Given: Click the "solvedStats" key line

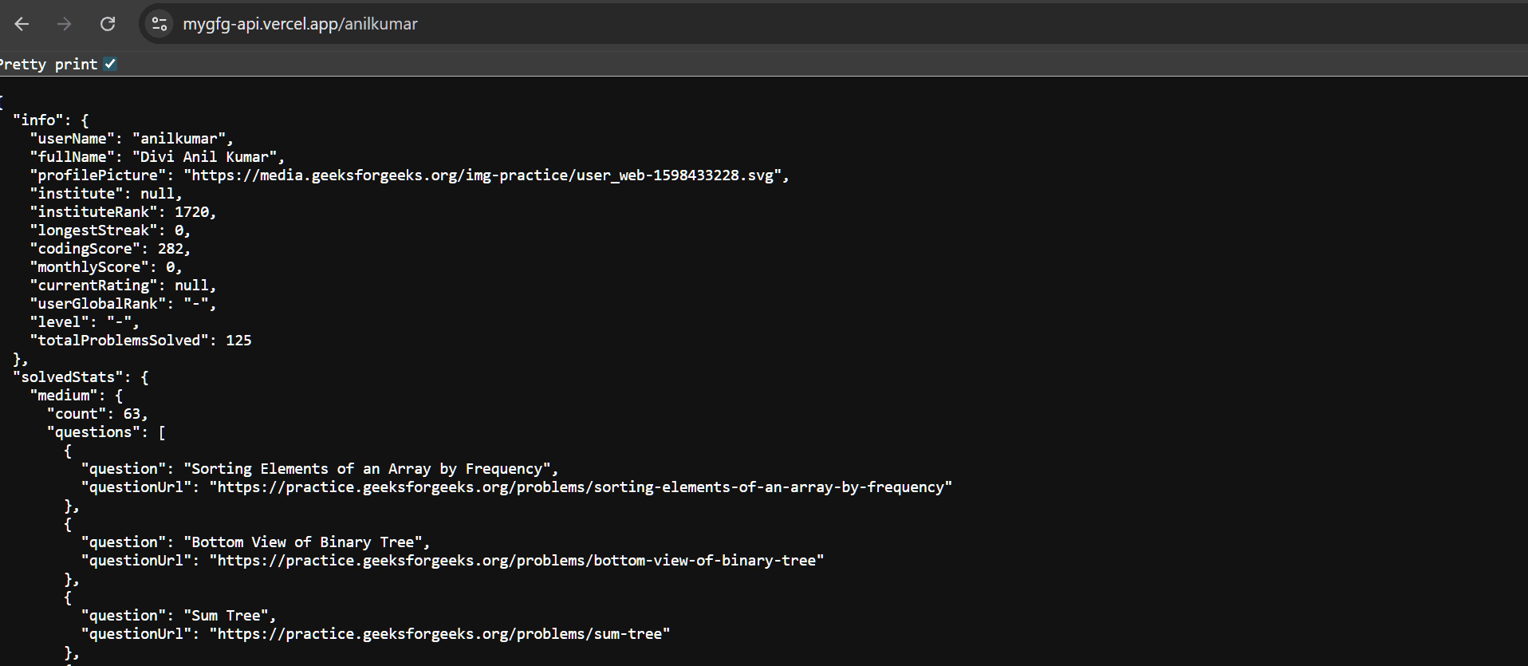Looking at the screenshot, I should 81,377.
